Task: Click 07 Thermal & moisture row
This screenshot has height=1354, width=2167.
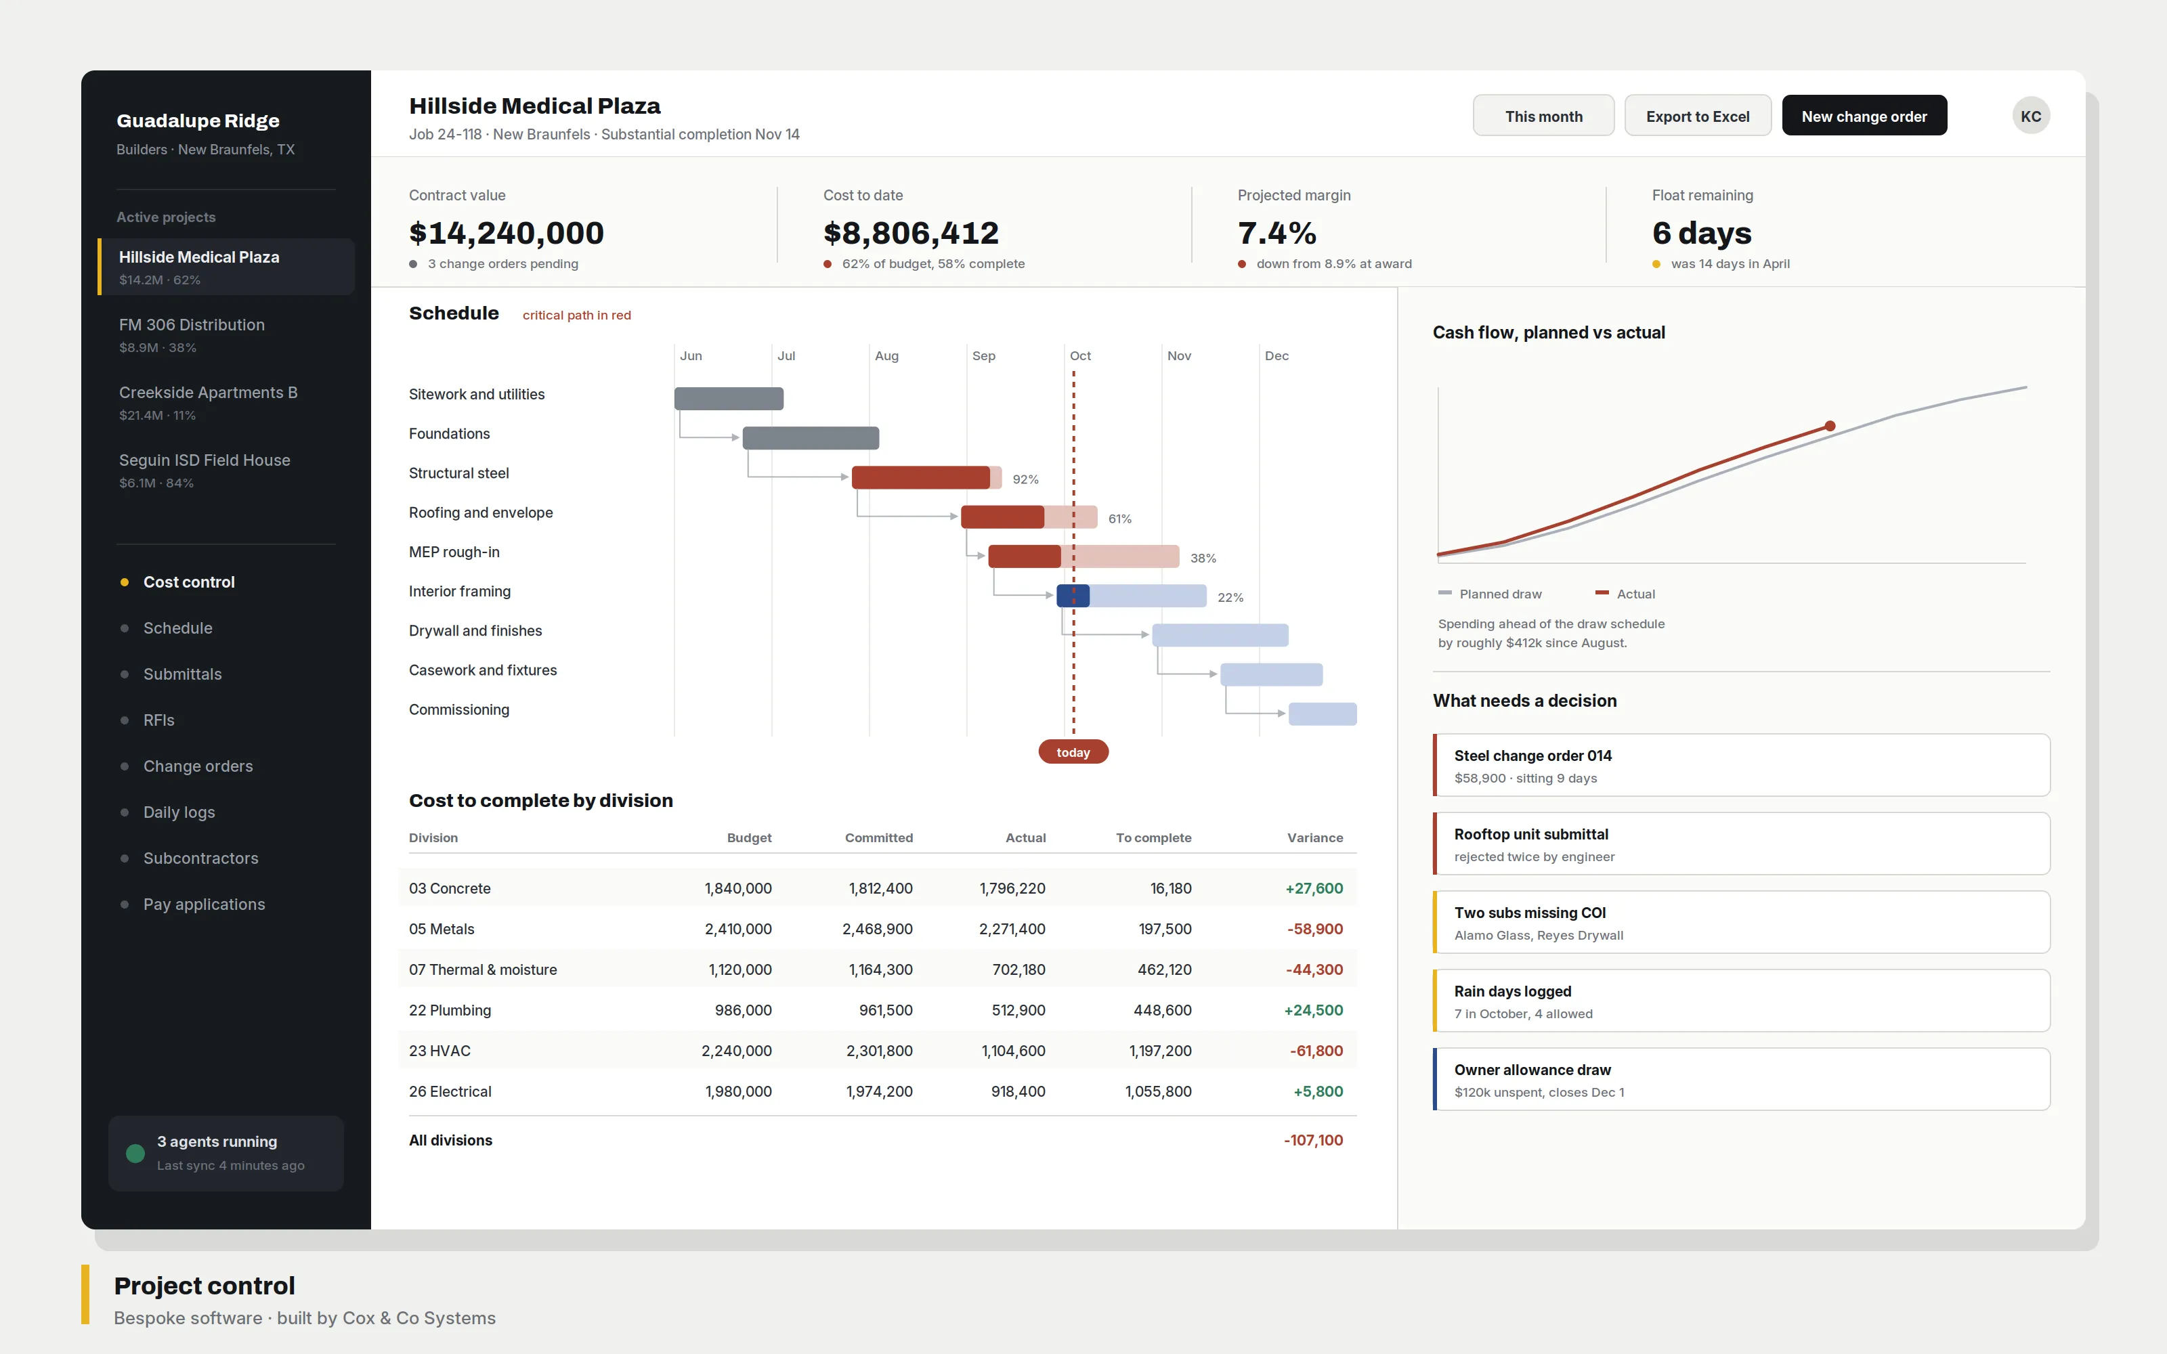Action: point(878,969)
